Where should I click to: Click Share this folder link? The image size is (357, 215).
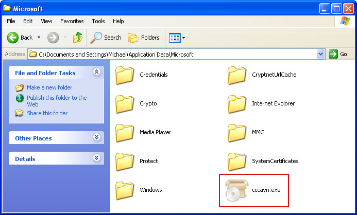tap(47, 113)
